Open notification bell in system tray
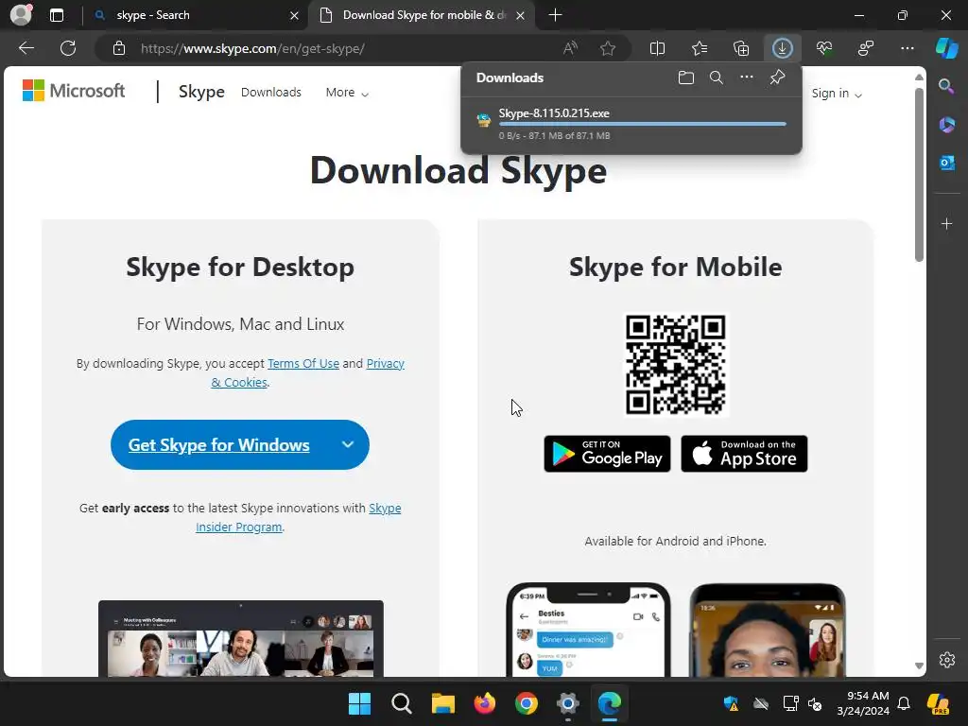Screen dimensions: 968x726 pyautogui.click(x=904, y=703)
